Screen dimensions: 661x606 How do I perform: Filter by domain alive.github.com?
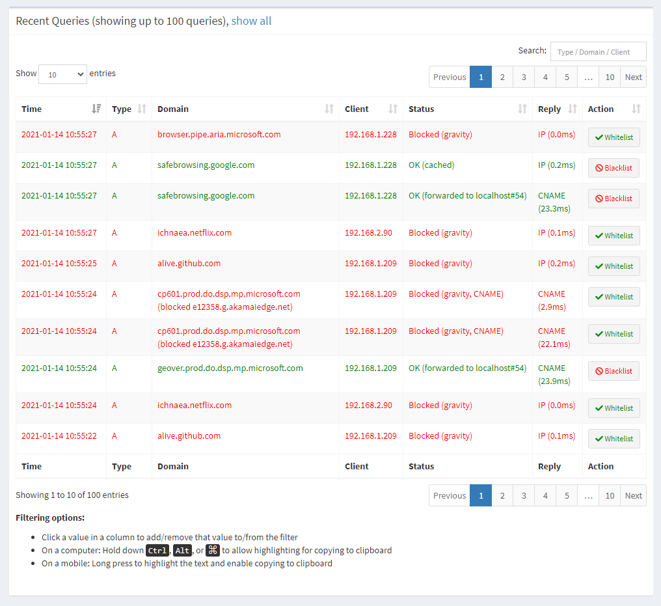click(189, 264)
